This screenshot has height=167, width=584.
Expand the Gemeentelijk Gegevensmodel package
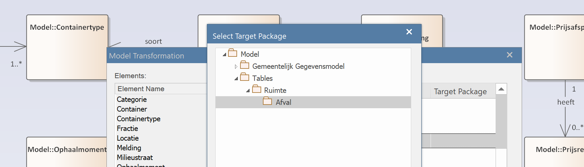coord(236,66)
